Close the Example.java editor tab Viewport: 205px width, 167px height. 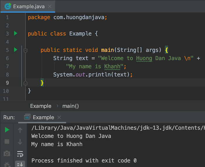pyautogui.click(x=50, y=6)
